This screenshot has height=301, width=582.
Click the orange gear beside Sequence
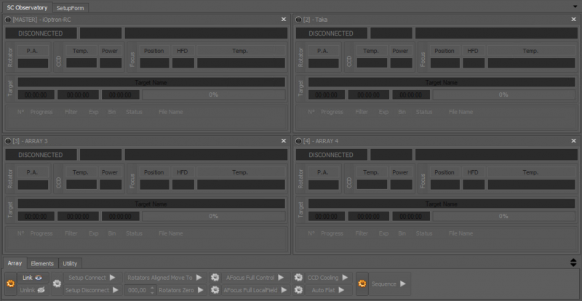pos(362,284)
